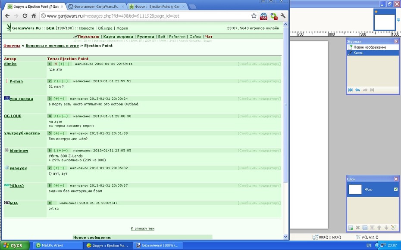The height and width of the screenshot is (250, 401).
Task: Open the Chrome wrench menu
Action: coord(283,16)
